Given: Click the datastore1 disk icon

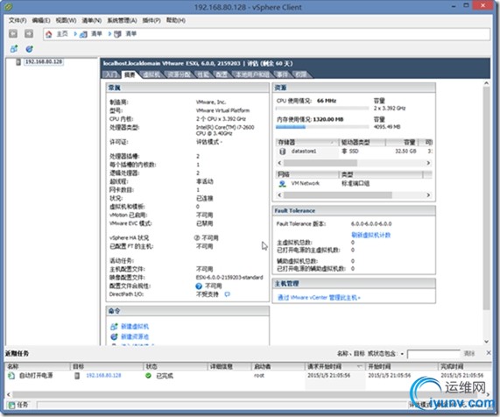Looking at the screenshot, I should pos(283,152).
